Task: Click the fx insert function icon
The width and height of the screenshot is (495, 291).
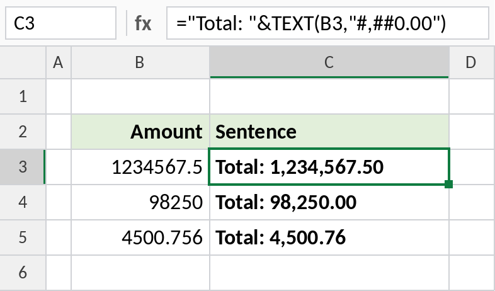Action: pyautogui.click(x=143, y=23)
